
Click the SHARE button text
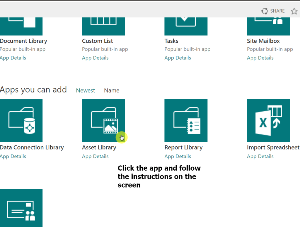point(277,11)
